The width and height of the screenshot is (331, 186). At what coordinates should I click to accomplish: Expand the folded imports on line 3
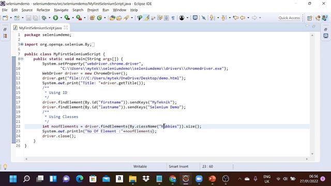tap(22, 44)
